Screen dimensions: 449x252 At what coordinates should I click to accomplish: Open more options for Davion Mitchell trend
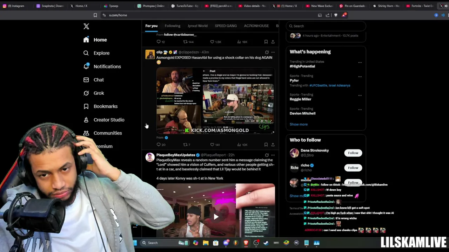point(360,110)
